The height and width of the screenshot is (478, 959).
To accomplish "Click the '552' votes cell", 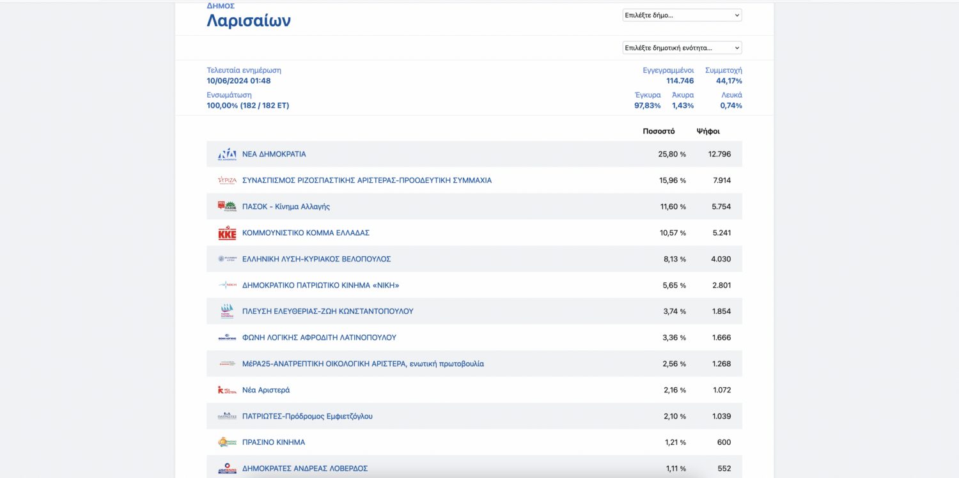I will [724, 468].
